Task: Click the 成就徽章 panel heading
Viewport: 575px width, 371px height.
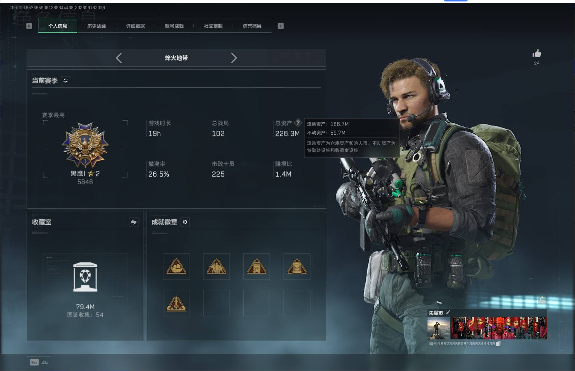Action: coord(164,222)
